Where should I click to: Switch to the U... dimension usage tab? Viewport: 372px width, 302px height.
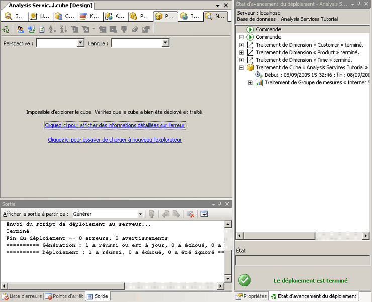[40, 16]
